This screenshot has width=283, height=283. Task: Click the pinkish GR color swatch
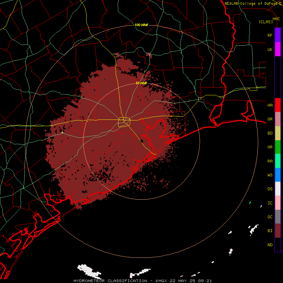(278, 119)
